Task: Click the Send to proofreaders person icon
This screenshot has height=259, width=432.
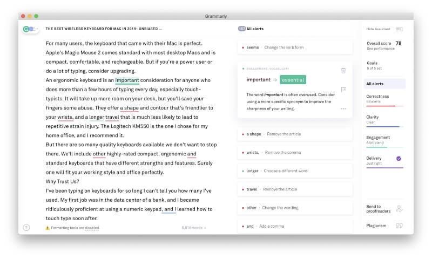Action: tap(399, 209)
